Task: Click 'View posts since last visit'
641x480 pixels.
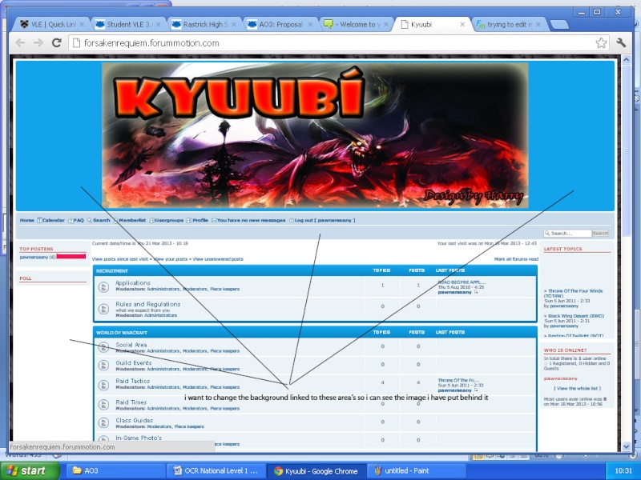Action: [x=120, y=259]
